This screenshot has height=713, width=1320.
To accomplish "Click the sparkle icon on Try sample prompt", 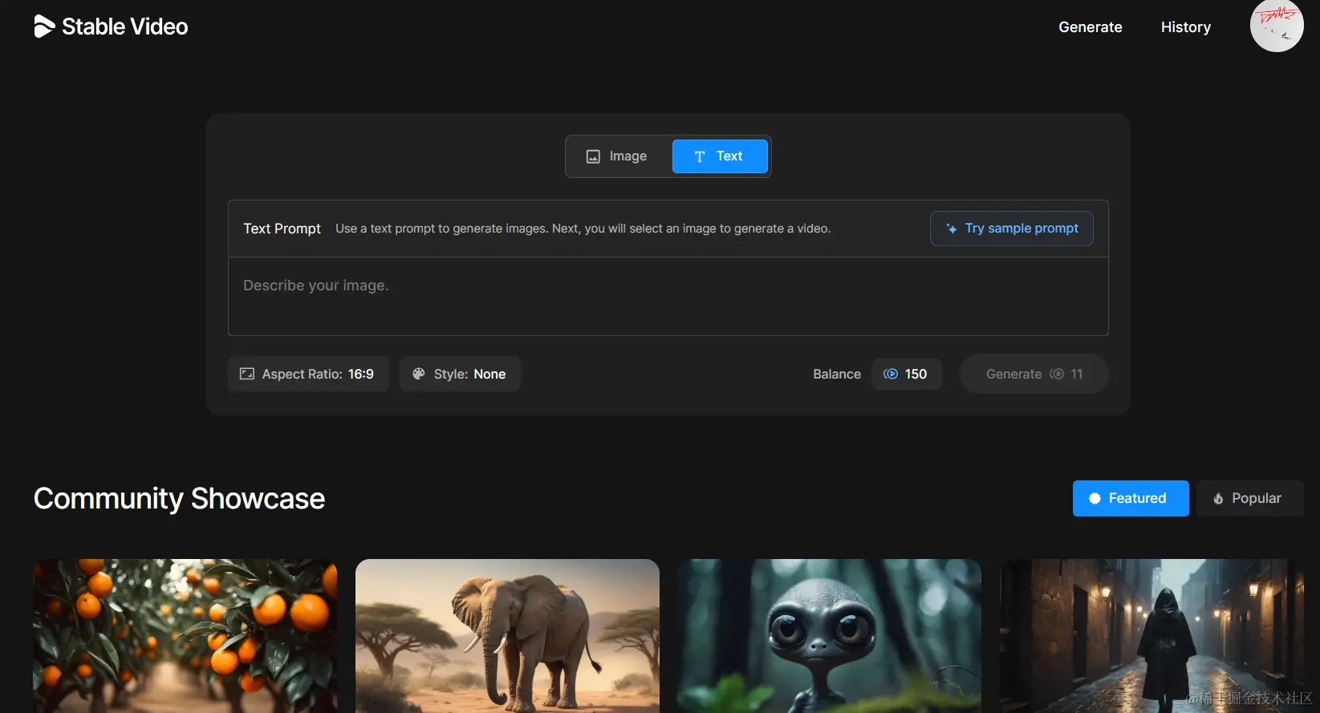I will coord(952,229).
